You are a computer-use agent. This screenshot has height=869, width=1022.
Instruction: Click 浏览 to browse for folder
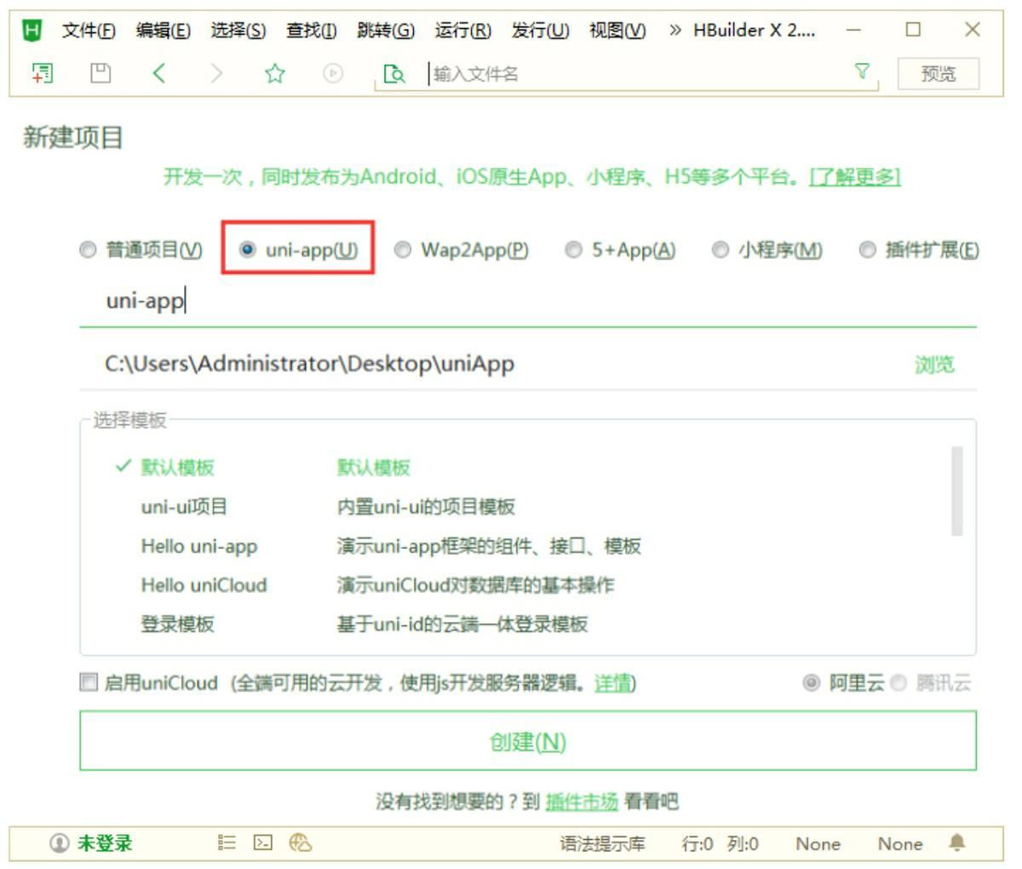coord(934,365)
